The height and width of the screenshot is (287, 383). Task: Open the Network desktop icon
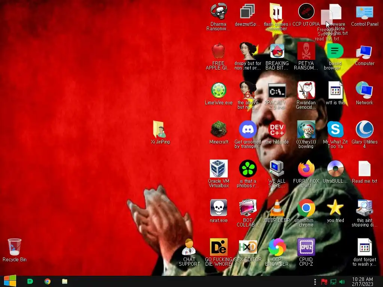click(x=364, y=90)
